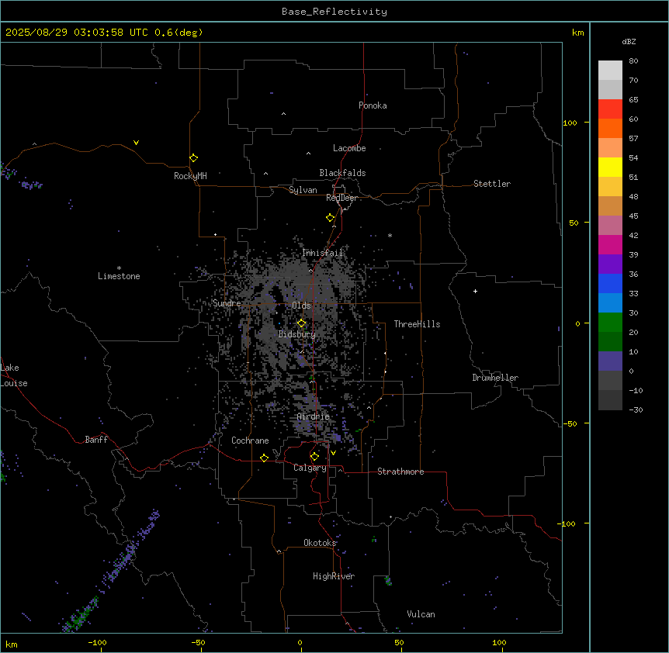The height and width of the screenshot is (653, 669).
Task: Click the ThreeHills label
Action: click(x=417, y=324)
